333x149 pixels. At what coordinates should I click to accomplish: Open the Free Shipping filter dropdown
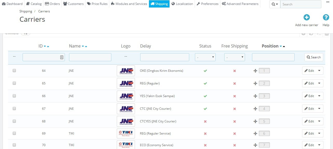pyautogui.click(x=235, y=57)
